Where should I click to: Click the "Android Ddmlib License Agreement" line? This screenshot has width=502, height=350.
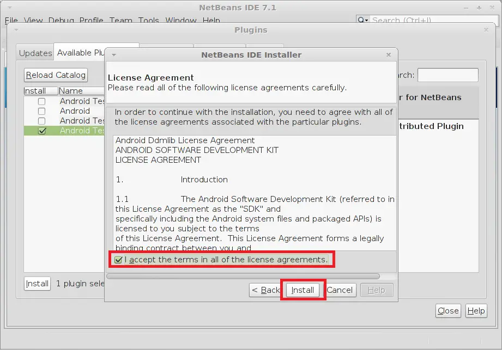click(x=185, y=140)
